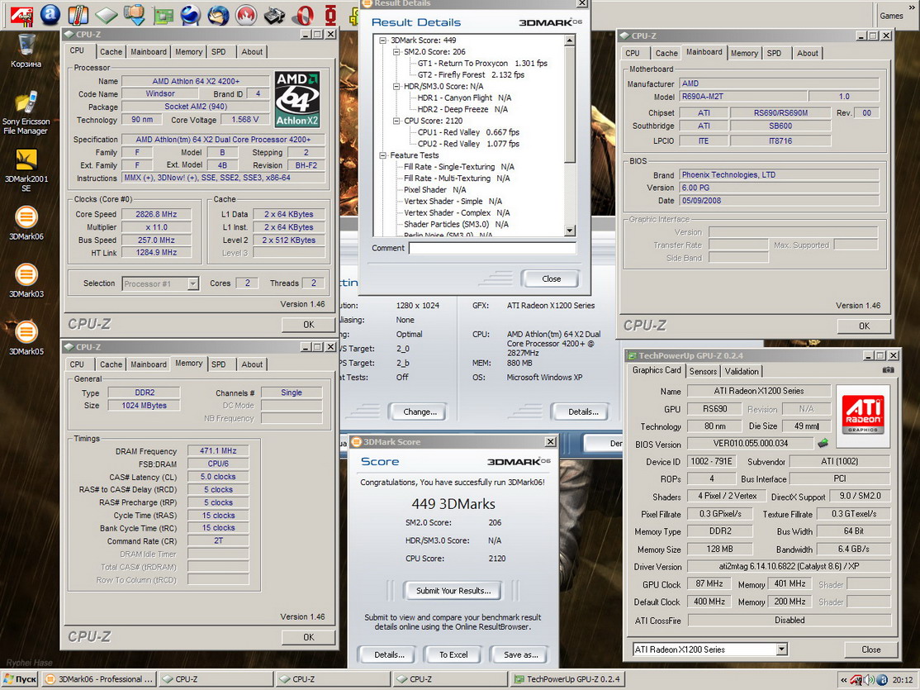Open the Пуск Start button

[x=20, y=679]
